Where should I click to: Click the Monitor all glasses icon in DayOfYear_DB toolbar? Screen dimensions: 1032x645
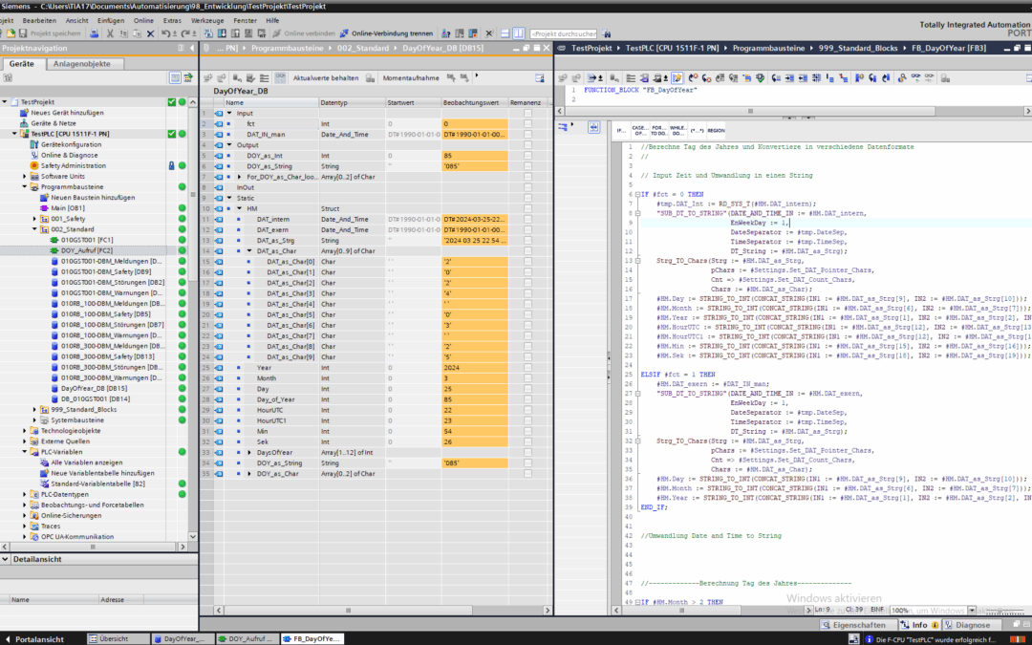(x=280, y=77)
